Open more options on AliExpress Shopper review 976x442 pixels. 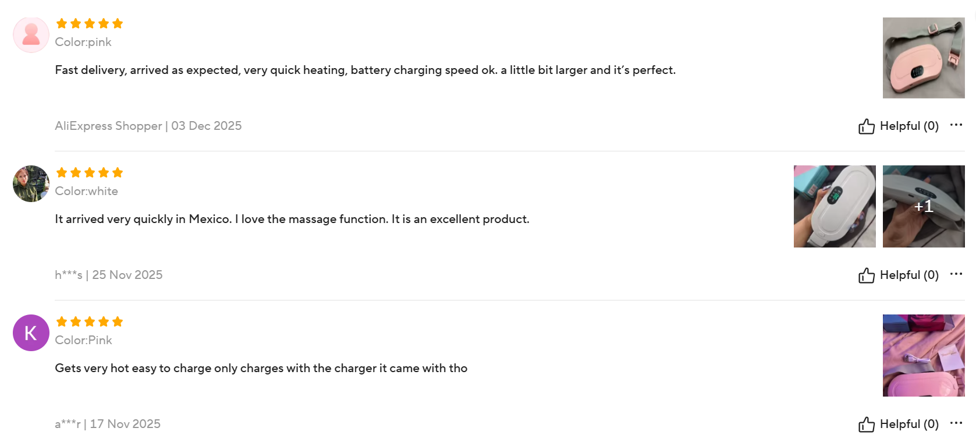pos(956,125)
